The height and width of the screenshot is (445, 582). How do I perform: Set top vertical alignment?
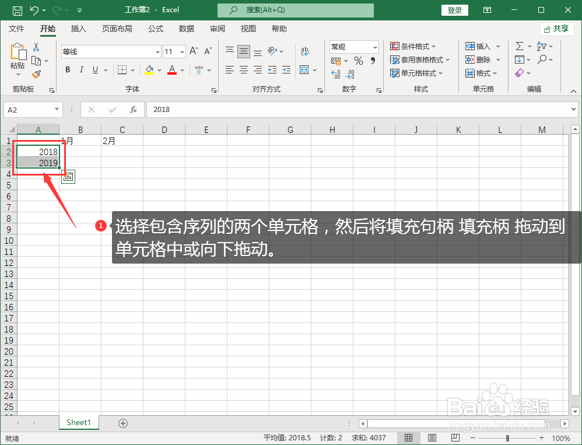[x=230, y=51]
